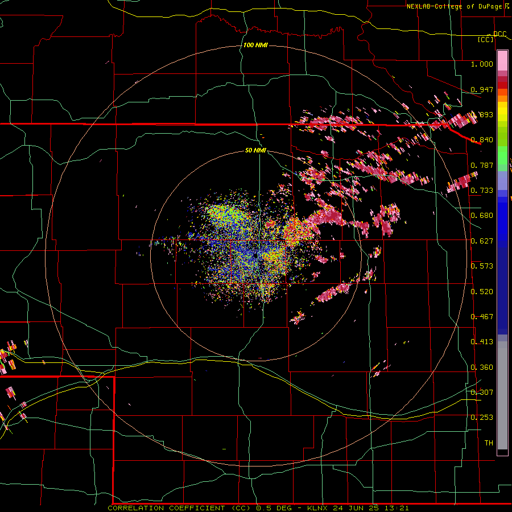This screenshot has width=512, height=512.
Task: Select the 0.573 scale value
Action: (x=482, y=266)
